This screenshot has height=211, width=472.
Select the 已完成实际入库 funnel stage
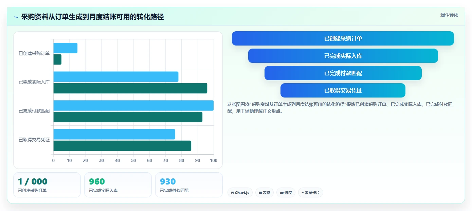(x=343, y=56)
